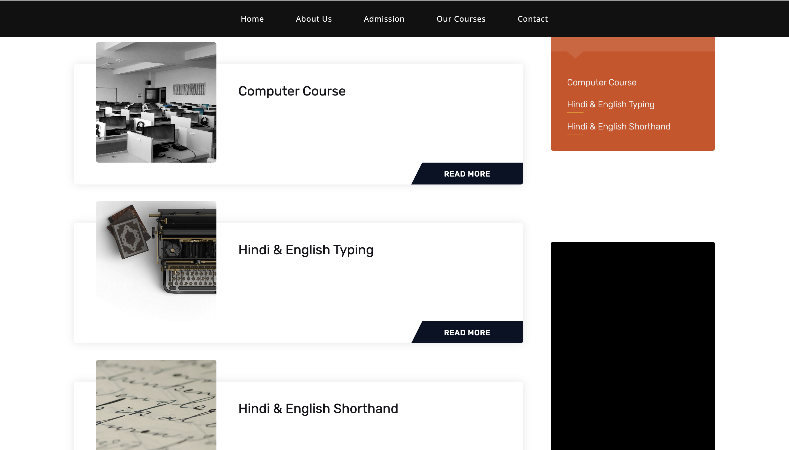The width and height of the screenshot is (789, 450).
Task: Select Computer Course in orange sidebar
Action: click(601, 82)
